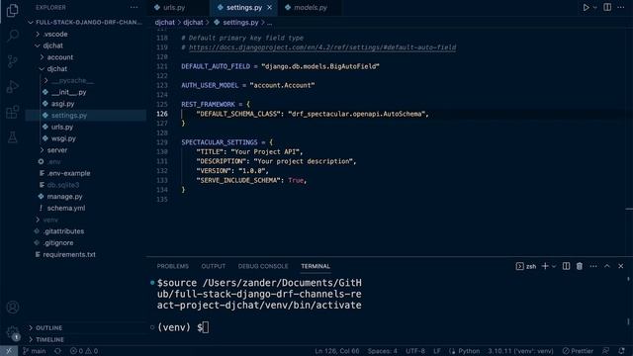This screenshot has height=356, width=633.
Task: Open wsgi.py in the explorer
Action: coord(86,138)
